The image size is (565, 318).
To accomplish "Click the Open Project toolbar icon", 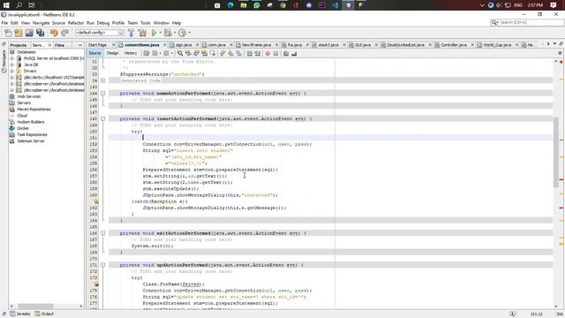I will pyautogui.click(x=29, y=33).
